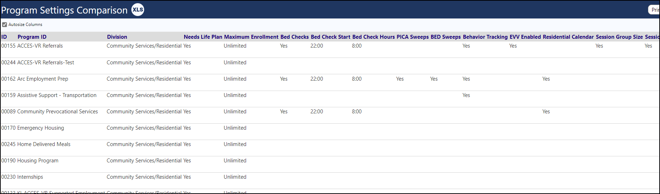Sort by Maximum Enrollment header
This screenshot has width=660, height=194.
click(251, 37)
